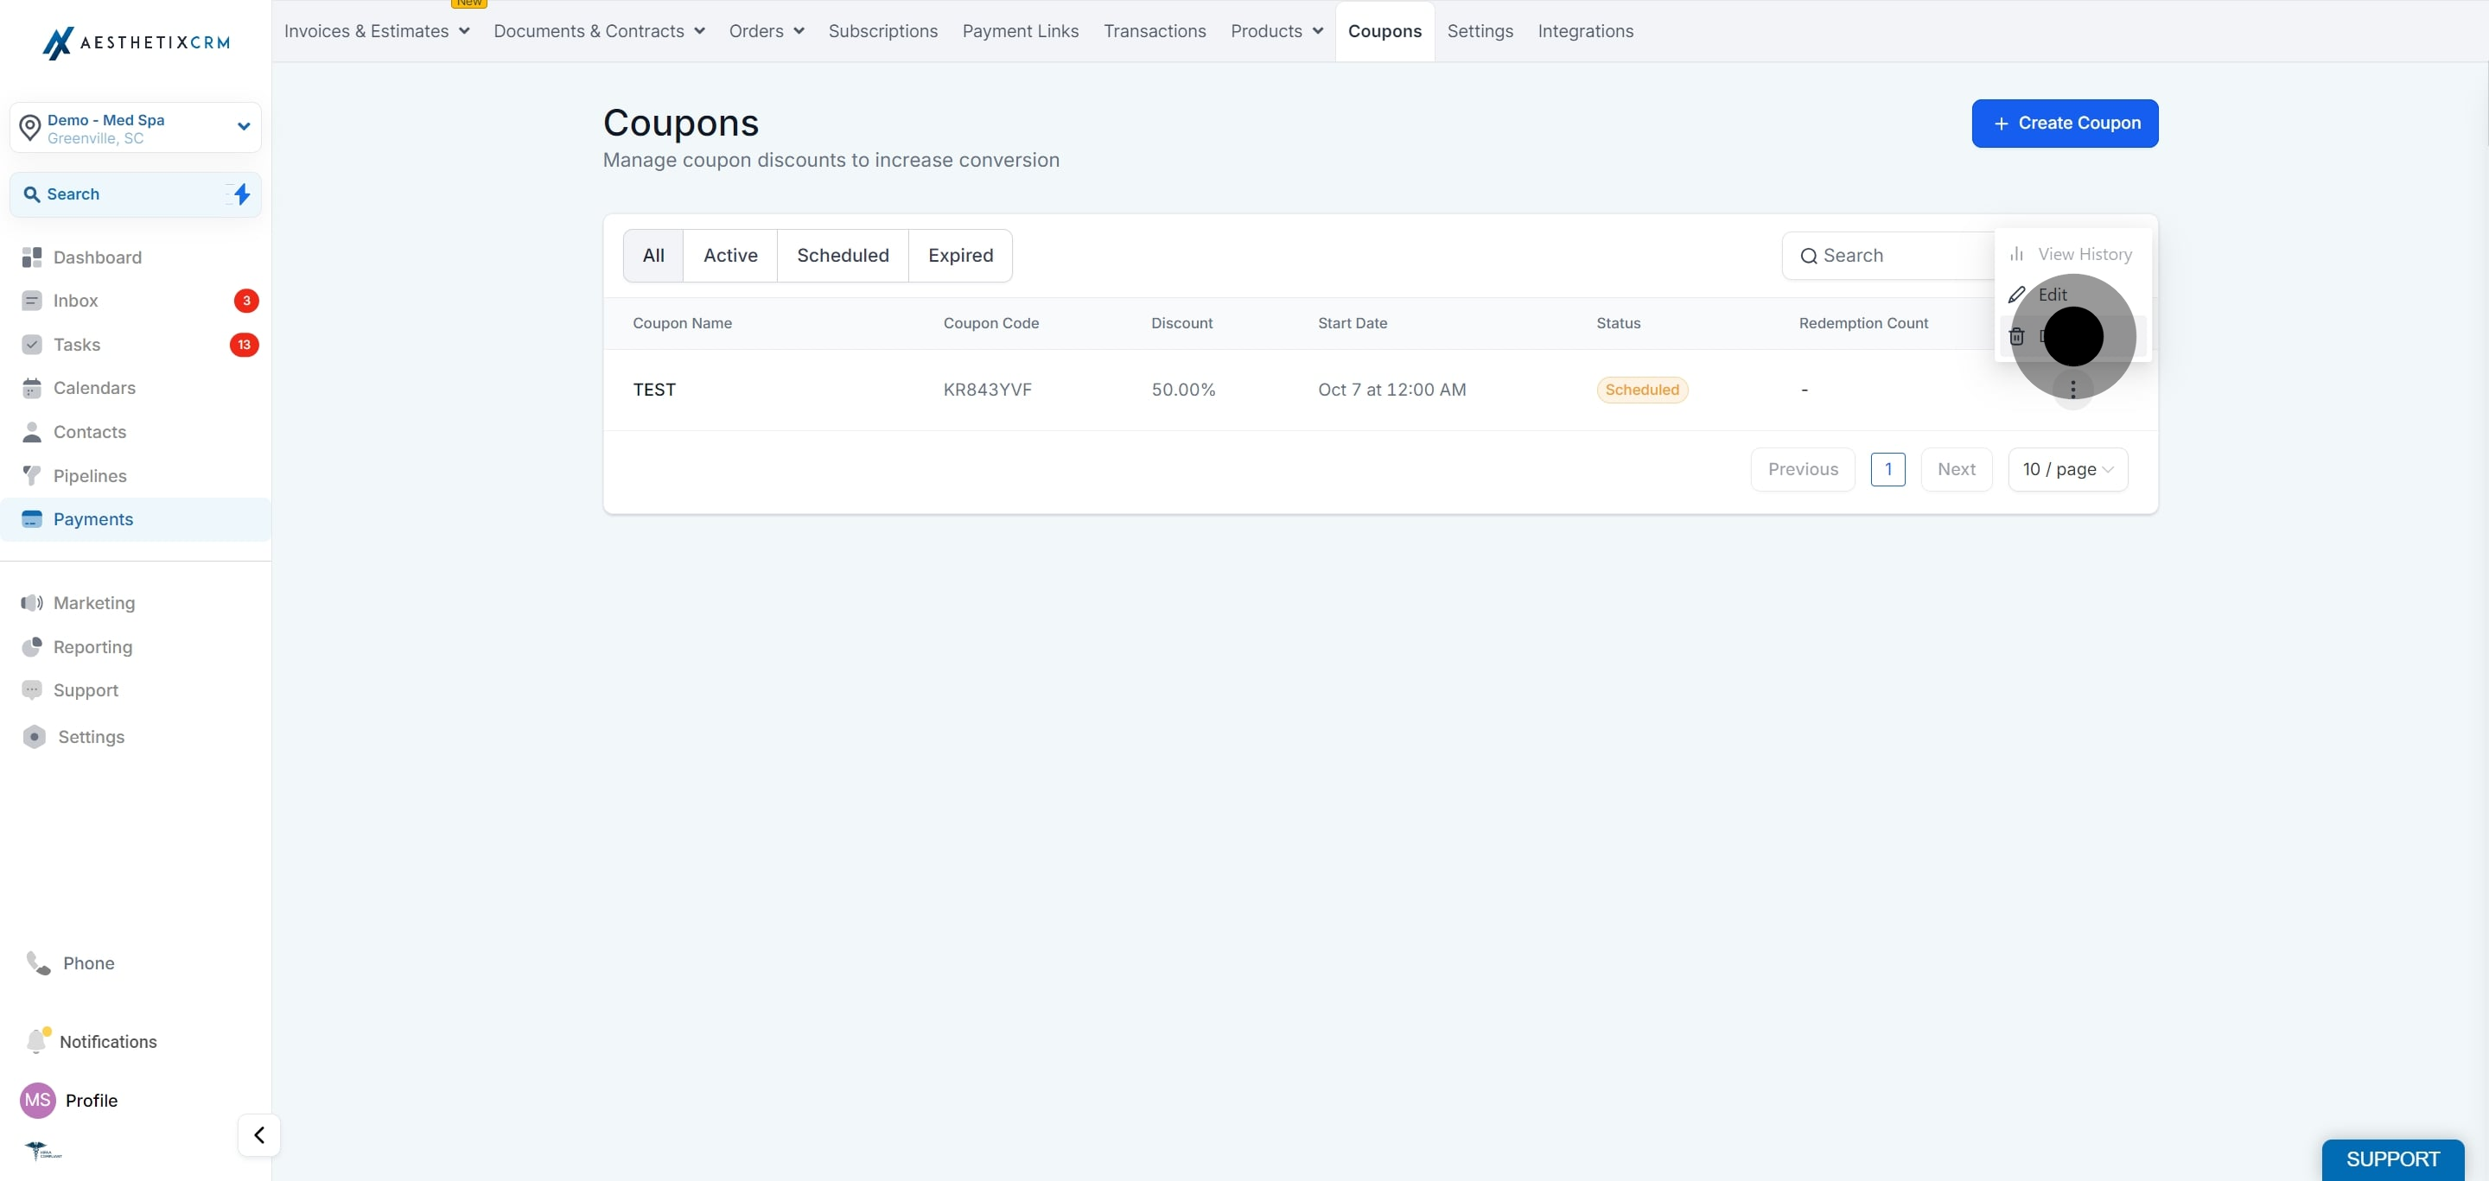Open the Calendars sidebar icon

click(x=32, y=388)
